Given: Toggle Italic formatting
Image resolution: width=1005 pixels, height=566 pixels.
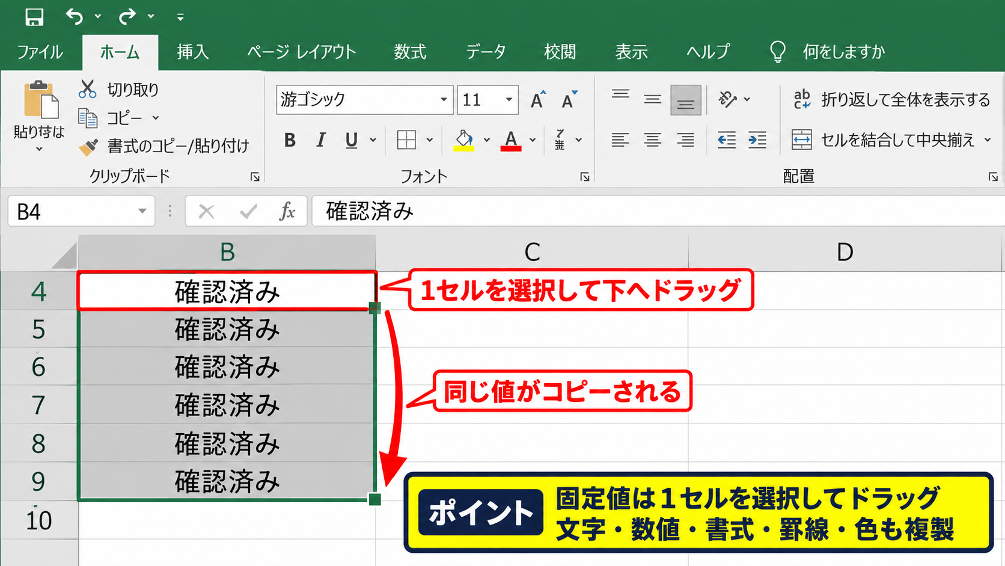Looking at the screenshot, I should 321,140.
